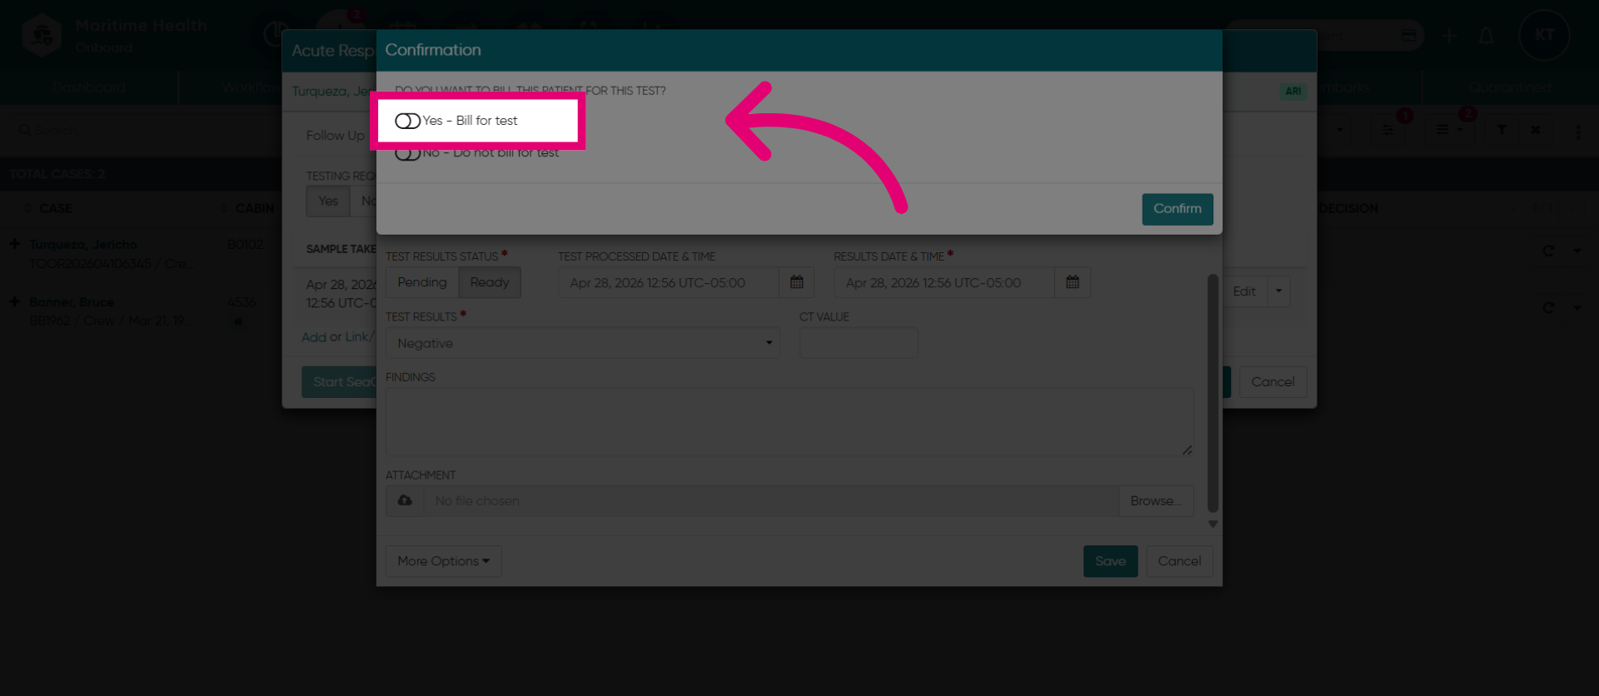
Task: Open Test Processed Date calendar picker
Action: click(797, 282)
